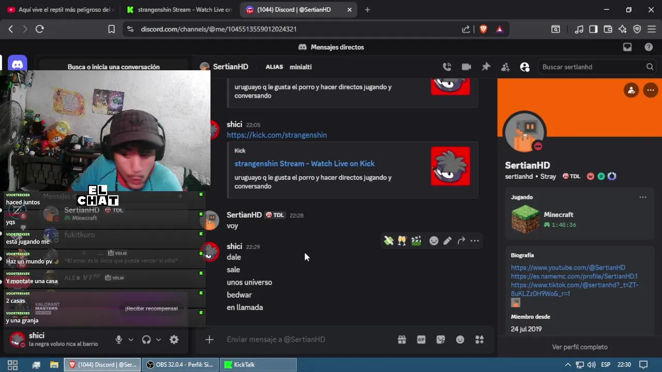Open Discord user settings gear
662x372 pixels.
pos(174,339)
